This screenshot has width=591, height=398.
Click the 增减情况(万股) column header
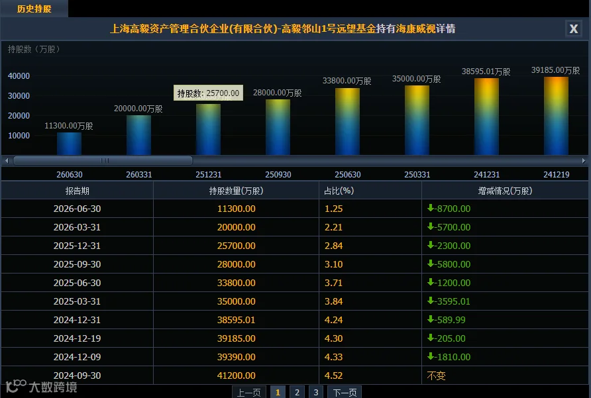coord(505,191)
